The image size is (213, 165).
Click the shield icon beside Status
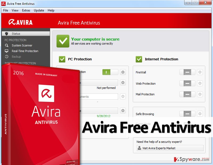(6, 34)
